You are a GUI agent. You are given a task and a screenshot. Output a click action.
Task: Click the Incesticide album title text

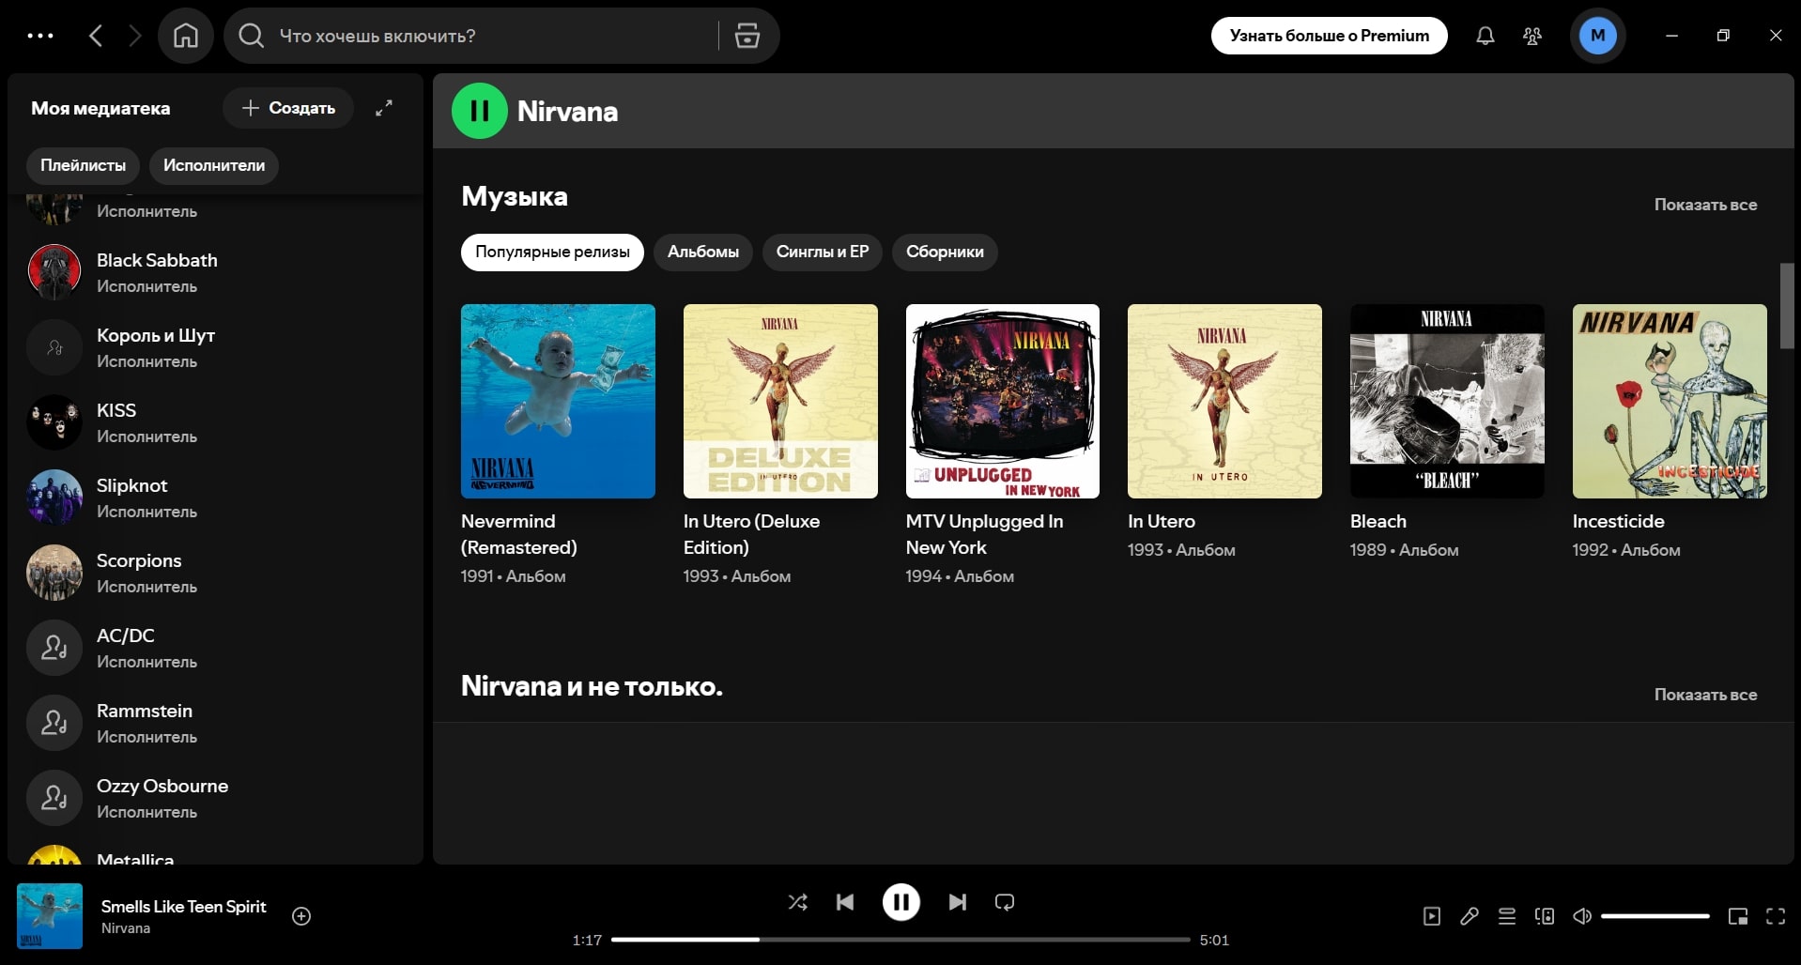point(1618,521)
